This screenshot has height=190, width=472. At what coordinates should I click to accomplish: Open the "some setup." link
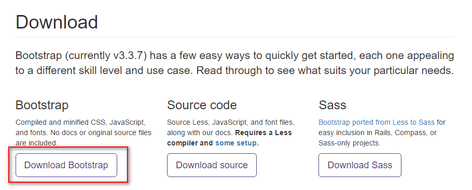pos(237,143)
